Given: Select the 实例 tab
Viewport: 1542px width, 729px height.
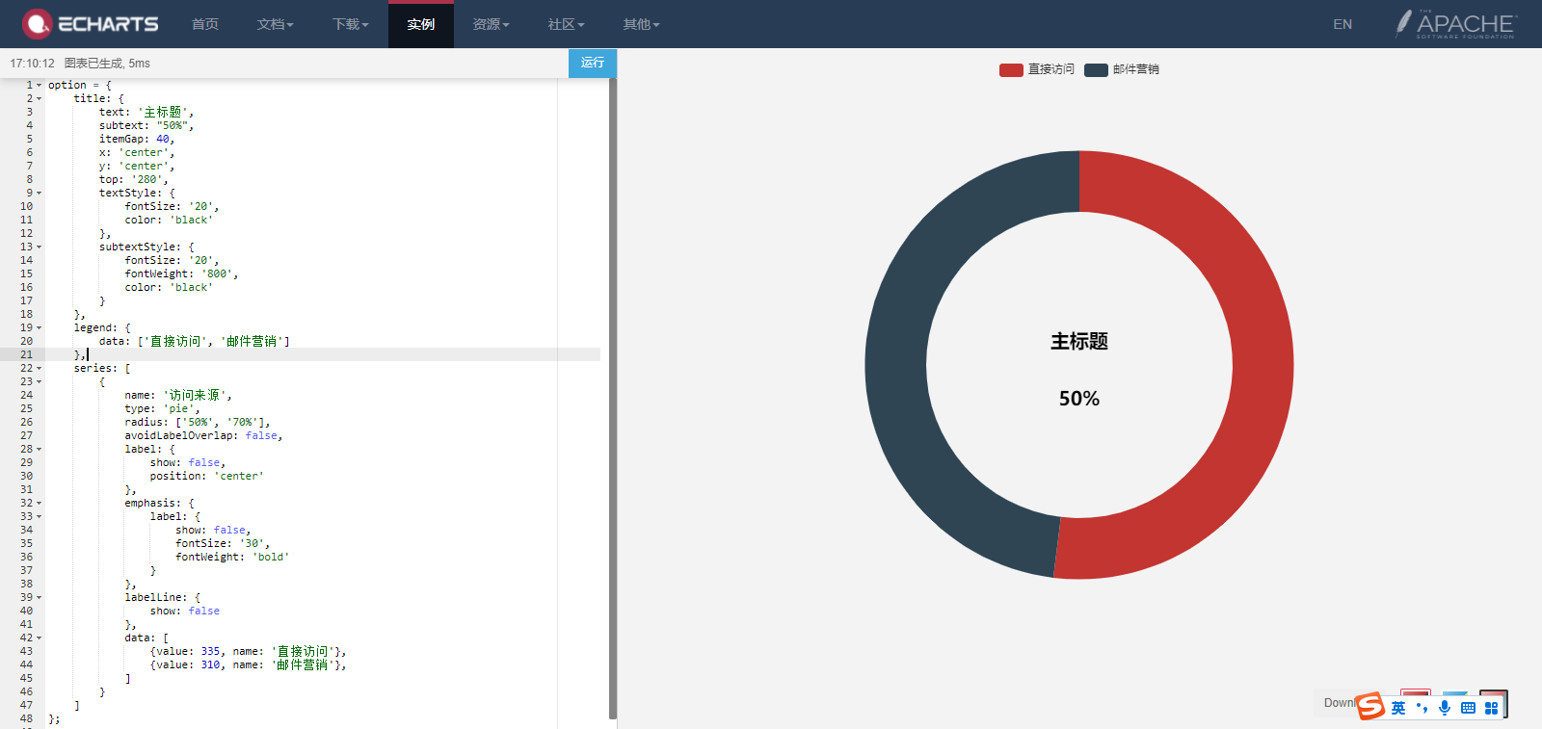Looking at the screenshot, I should (x=421, y=24).
